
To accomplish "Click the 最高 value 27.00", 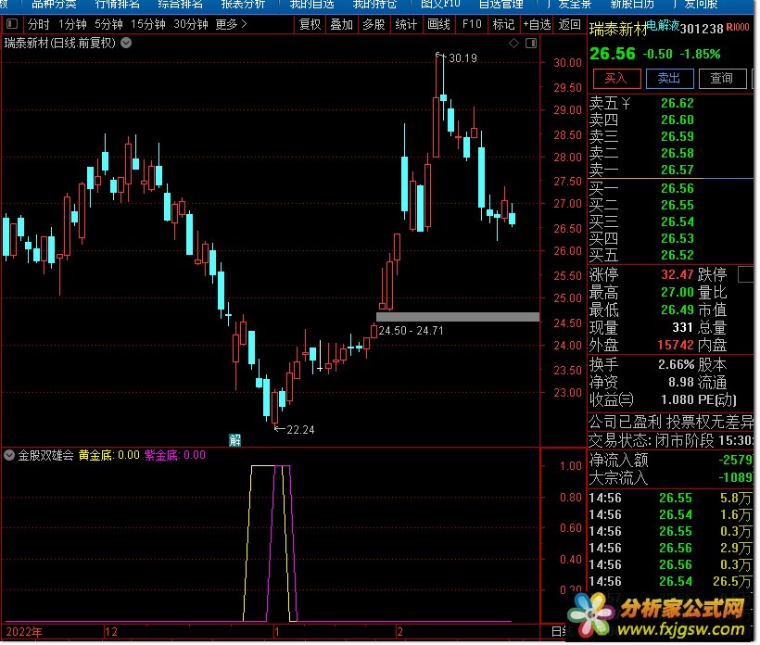I will pos(679,293).
